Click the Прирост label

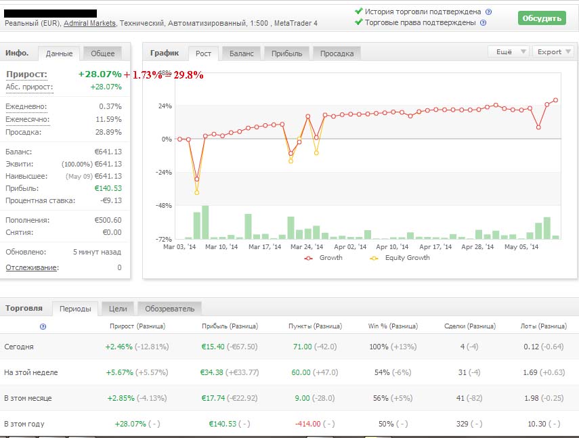point(26,74)
